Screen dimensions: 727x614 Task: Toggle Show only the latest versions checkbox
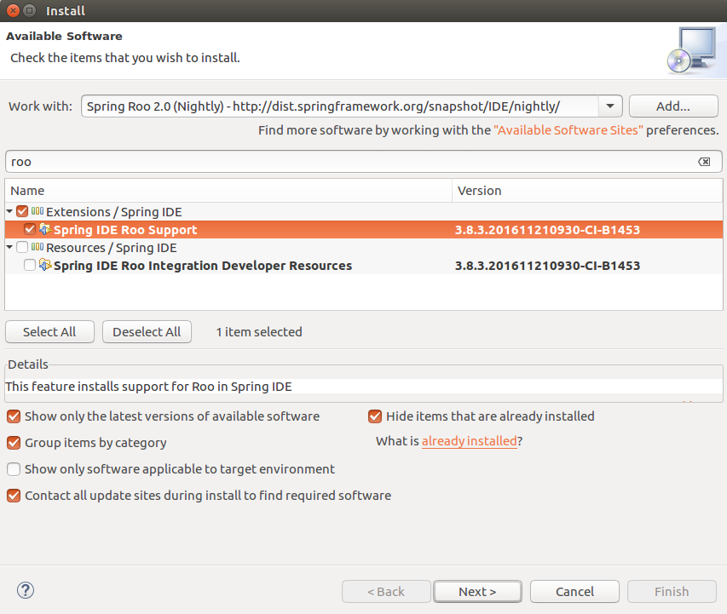tap(14, 416)
